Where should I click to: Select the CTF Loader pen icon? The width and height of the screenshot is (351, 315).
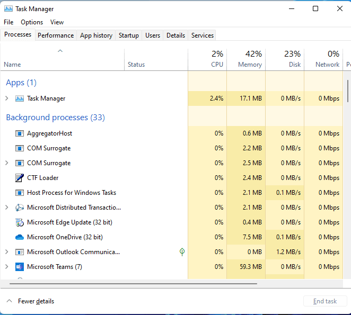(20, 178)
